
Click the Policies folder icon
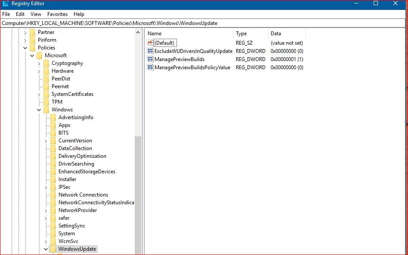click(x=33, y=48)
